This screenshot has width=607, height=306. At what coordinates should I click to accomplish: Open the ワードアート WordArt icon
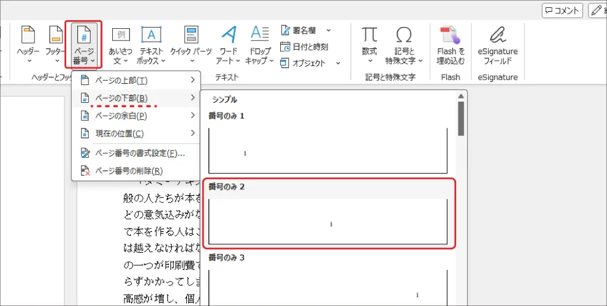(x=229, y=35)
